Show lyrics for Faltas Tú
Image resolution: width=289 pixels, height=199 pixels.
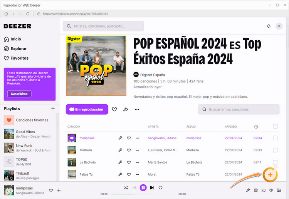[120, 174]
